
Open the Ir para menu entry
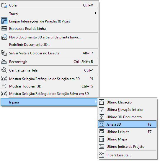tap(49, 102)
